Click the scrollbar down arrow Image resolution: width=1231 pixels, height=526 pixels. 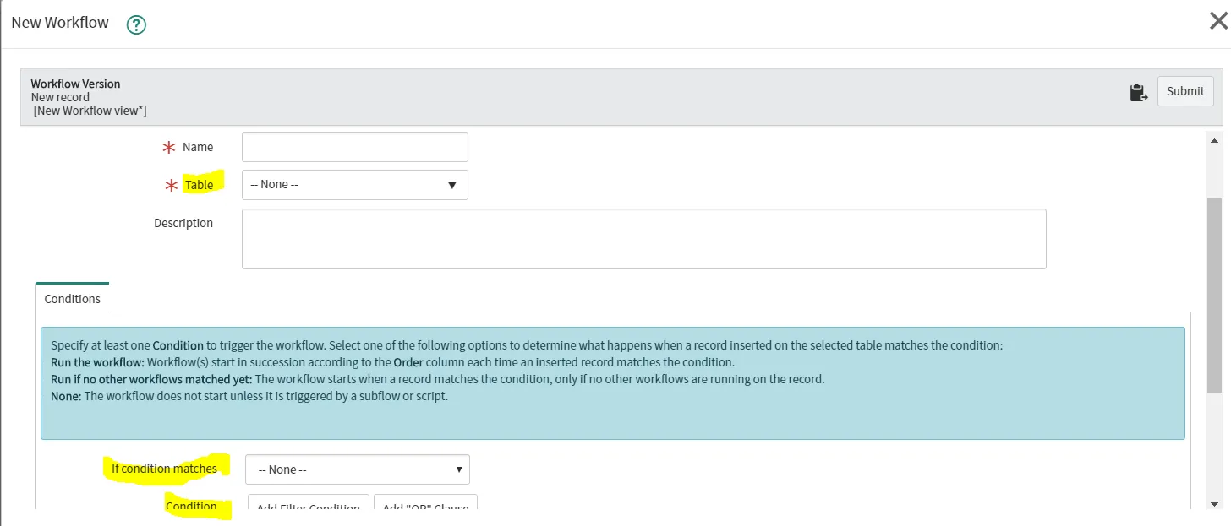pyautogui.click(x=1215, y=504)
